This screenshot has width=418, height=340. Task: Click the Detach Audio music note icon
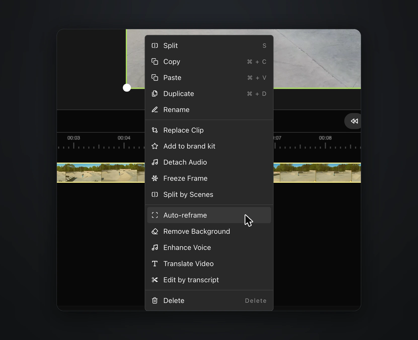point(155,162)
